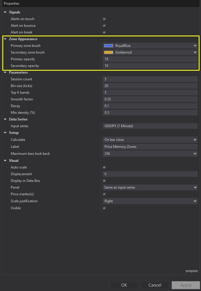Collapse the Signals section

pos(5,12)
